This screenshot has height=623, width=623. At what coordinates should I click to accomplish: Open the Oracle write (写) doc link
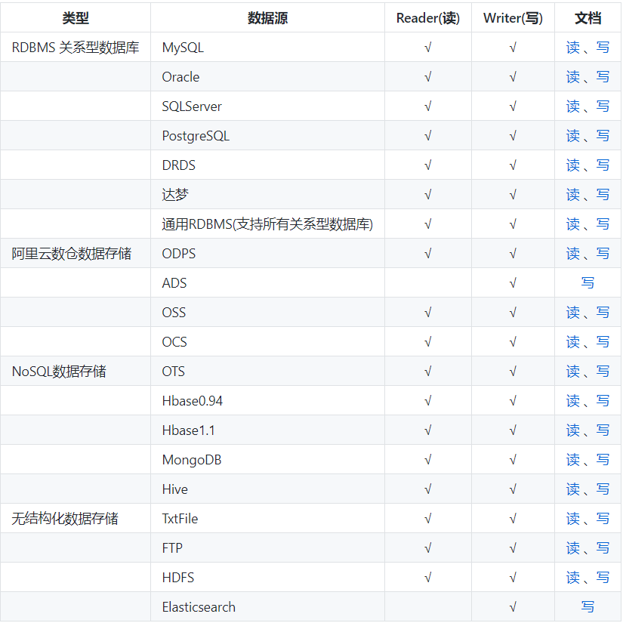tap(603, 77)
